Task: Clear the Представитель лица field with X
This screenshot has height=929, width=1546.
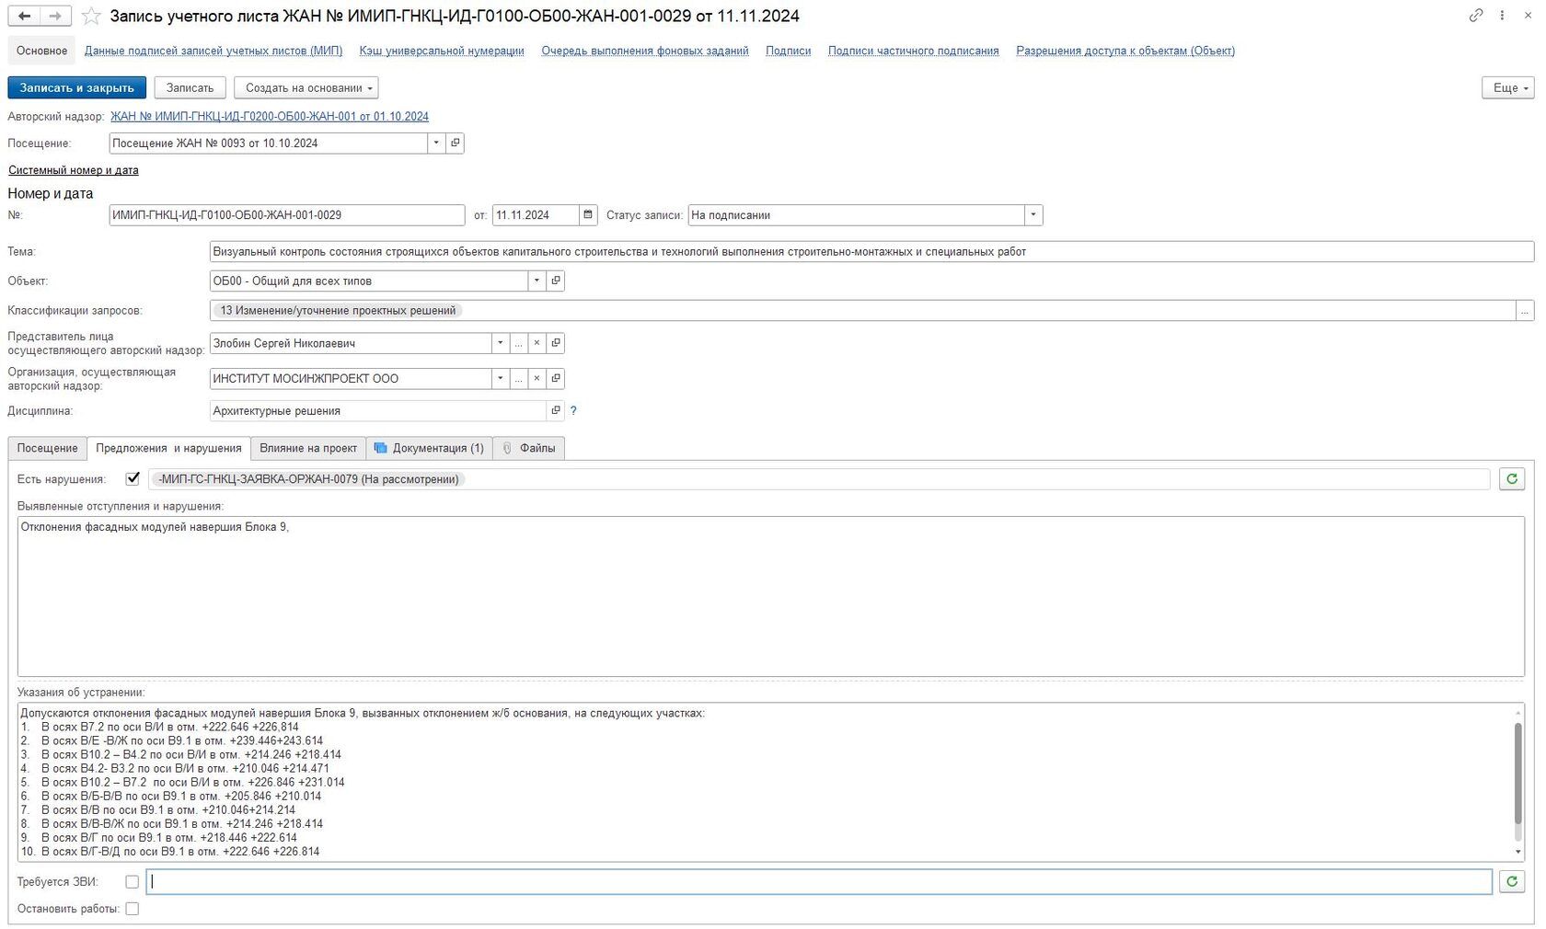Action: [536, 343]
